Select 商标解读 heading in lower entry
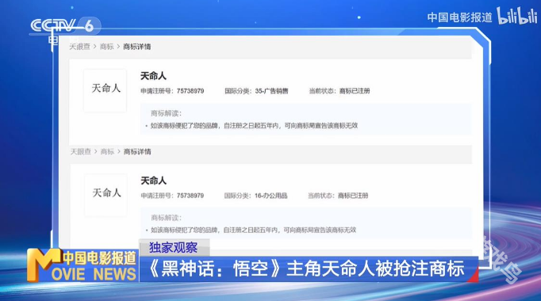 point(167,218)
